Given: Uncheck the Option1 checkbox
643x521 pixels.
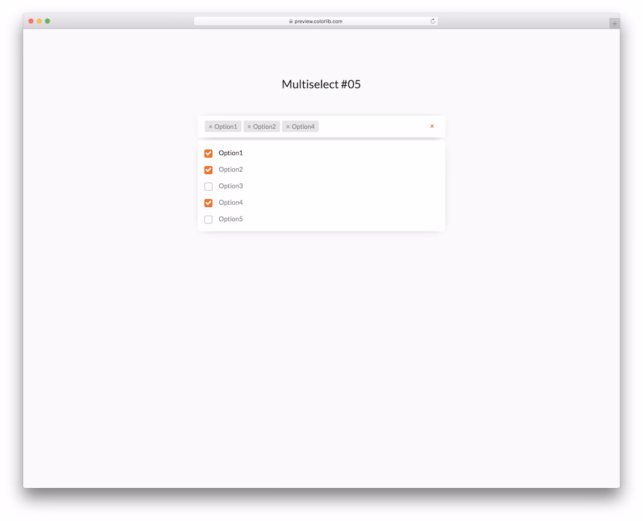Looking at the screenshot, I should tap(208, 153).
